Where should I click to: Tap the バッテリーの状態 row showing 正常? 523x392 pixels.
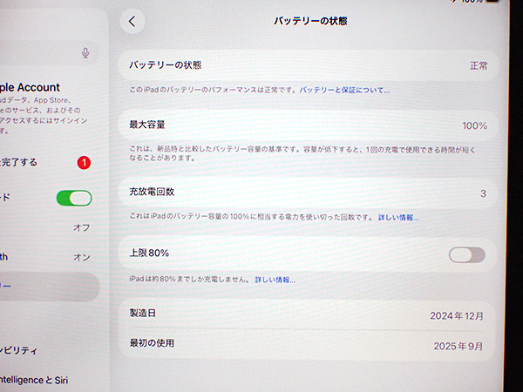309,65
